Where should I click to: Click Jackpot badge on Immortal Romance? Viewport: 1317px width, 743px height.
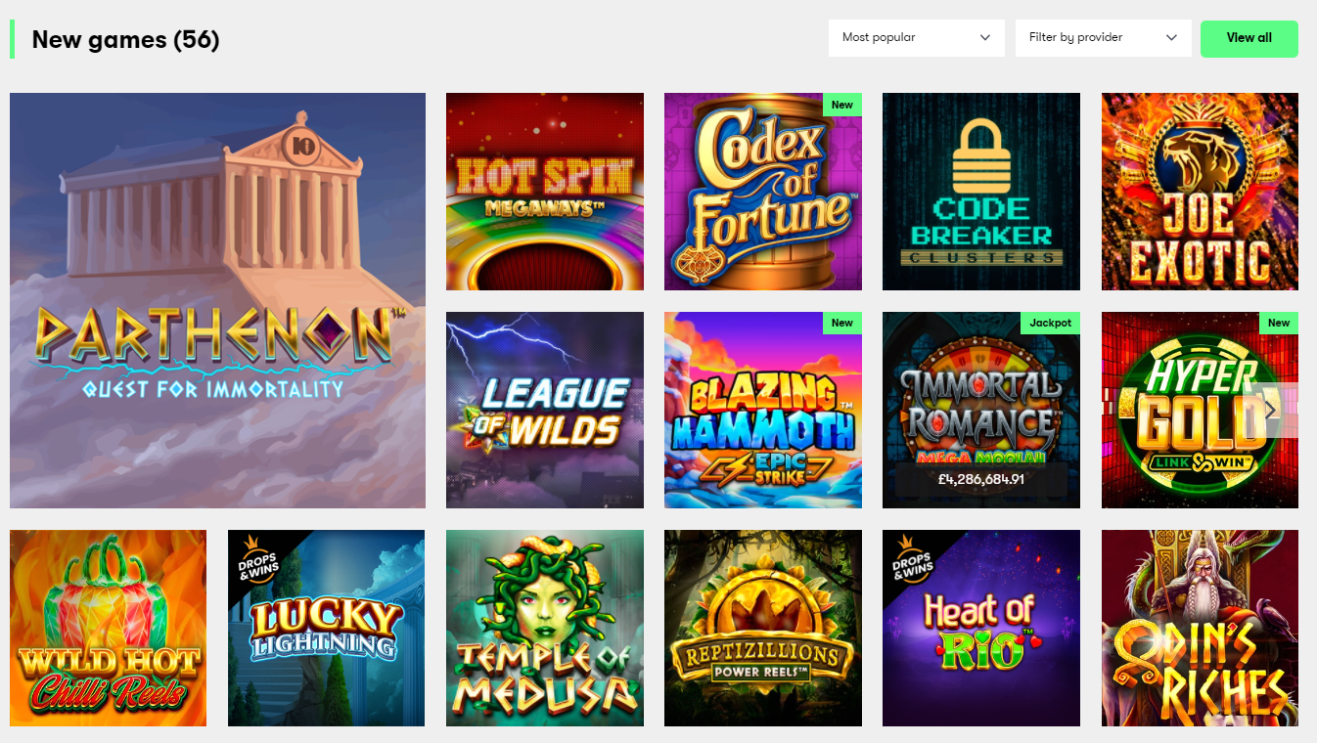(x=1051, y=323)
